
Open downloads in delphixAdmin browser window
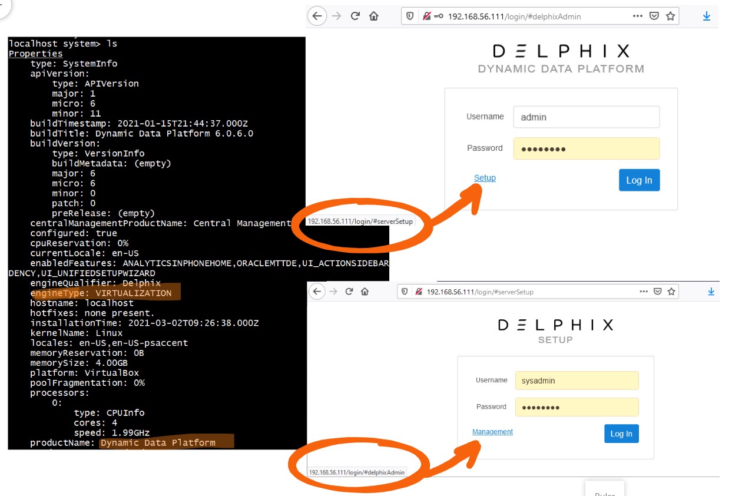[707, 16]
